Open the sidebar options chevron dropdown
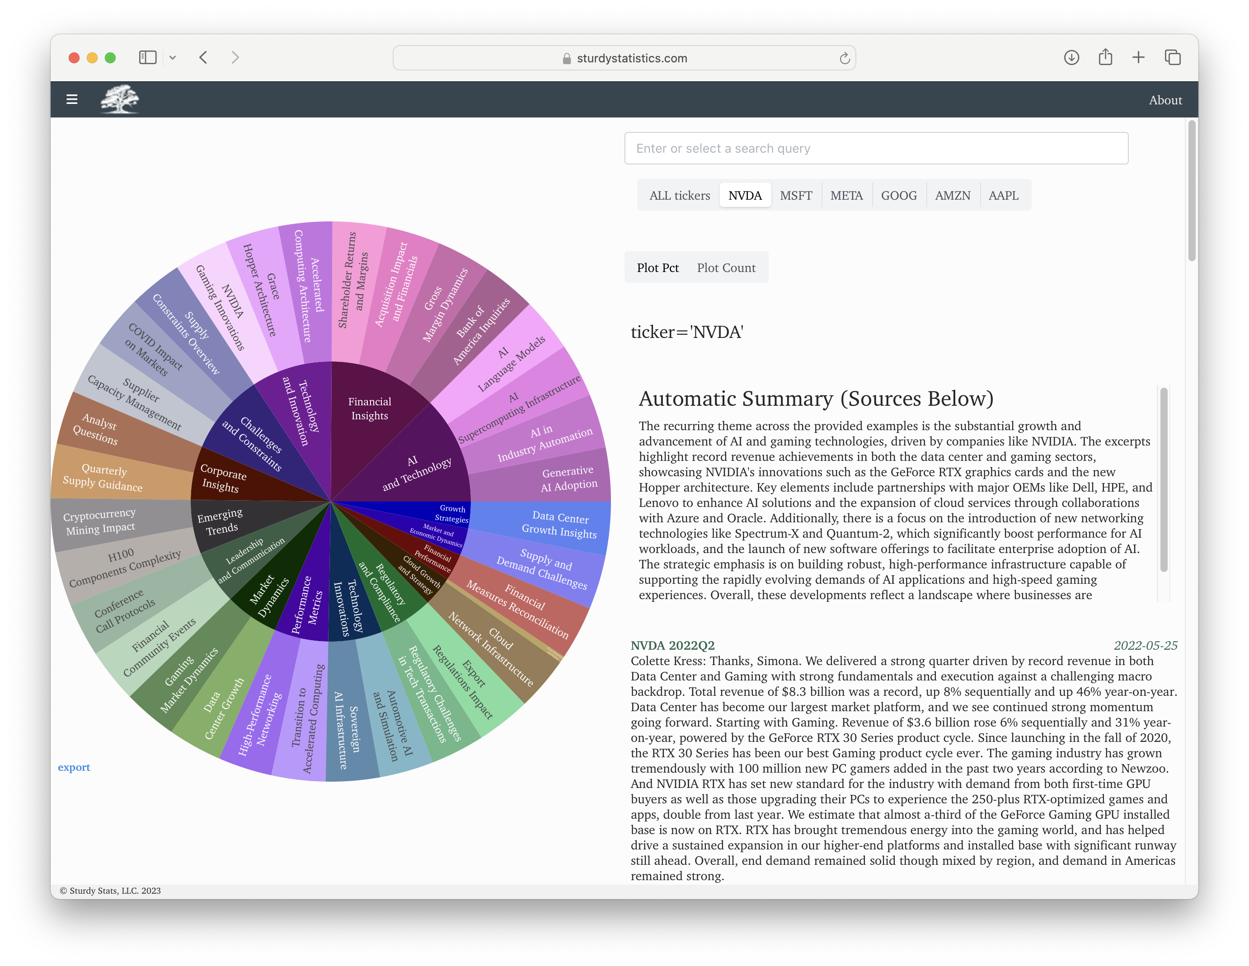1249x966 pixels. (x=173, y=57)
